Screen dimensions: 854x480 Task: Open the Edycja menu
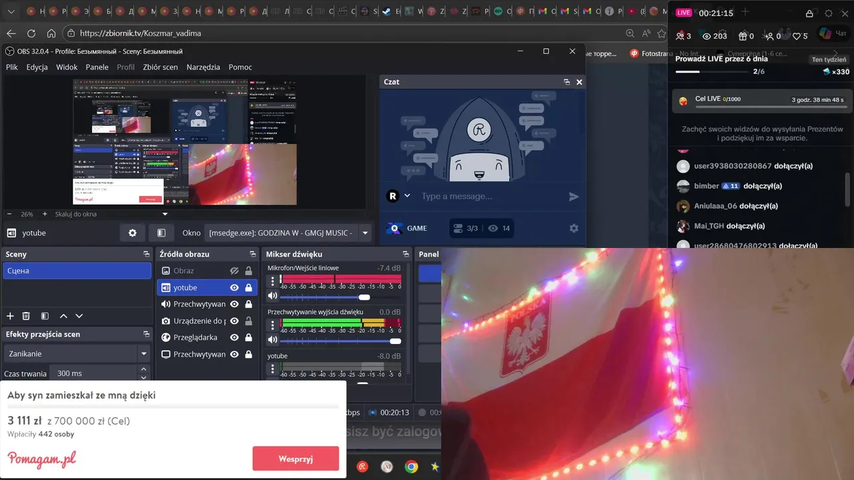(x=37, y=67)
